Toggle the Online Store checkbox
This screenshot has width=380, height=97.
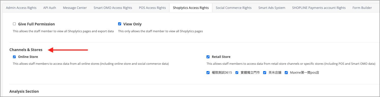(14, 57)
